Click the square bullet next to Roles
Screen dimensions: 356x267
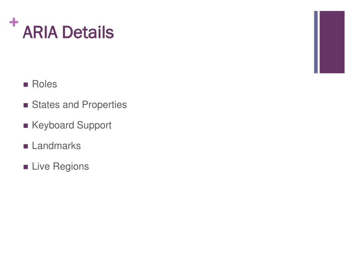(26, 85)
